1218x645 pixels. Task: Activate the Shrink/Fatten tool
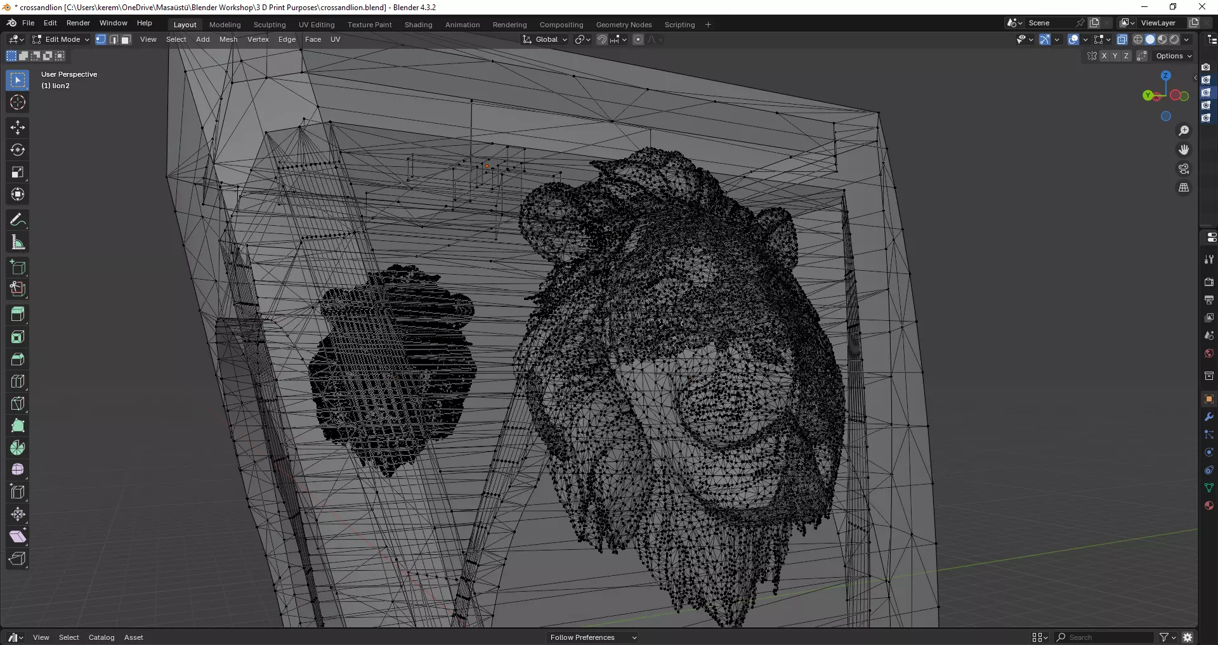click(x=18, y=514)
